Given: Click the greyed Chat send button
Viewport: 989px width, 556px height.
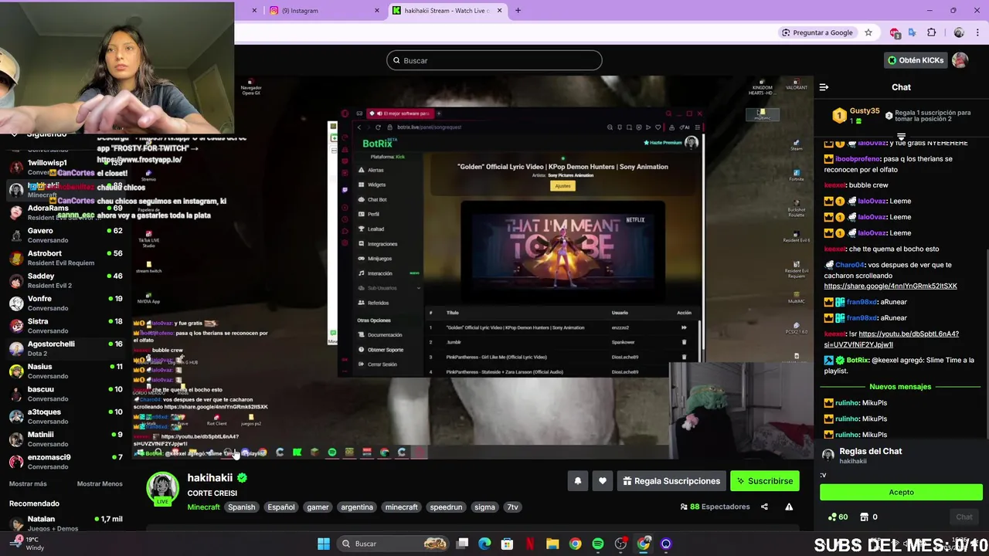Looking at the screenshot, I should click(964, 517).
